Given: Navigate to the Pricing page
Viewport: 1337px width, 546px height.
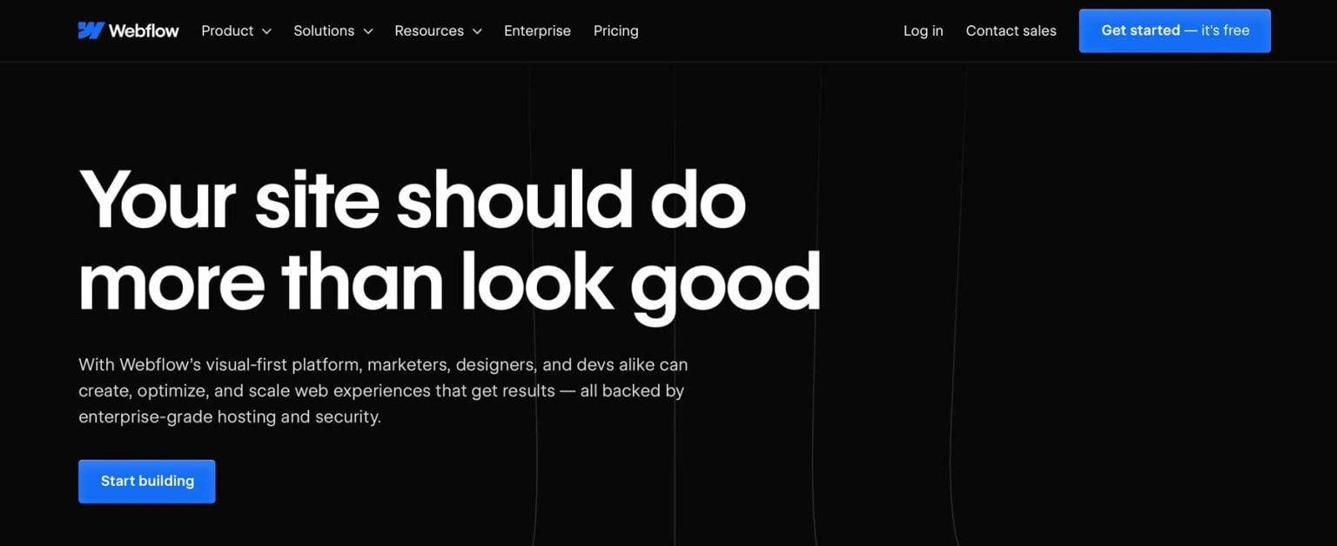Looking at the screenshot, I should (x=615, y=30).
